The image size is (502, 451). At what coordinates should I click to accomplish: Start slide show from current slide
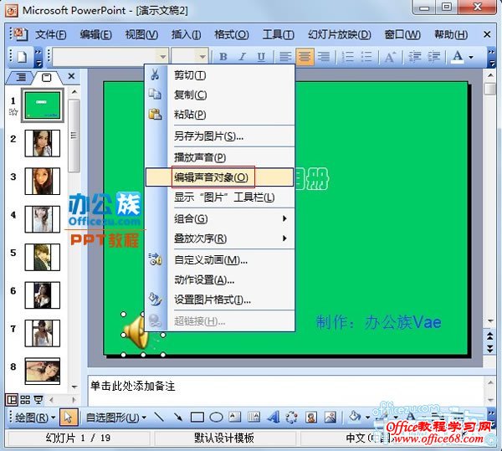click(38, 400)
